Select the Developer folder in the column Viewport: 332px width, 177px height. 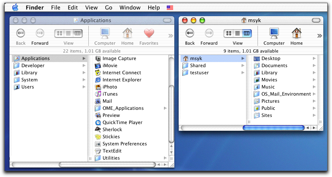point(32,66)
